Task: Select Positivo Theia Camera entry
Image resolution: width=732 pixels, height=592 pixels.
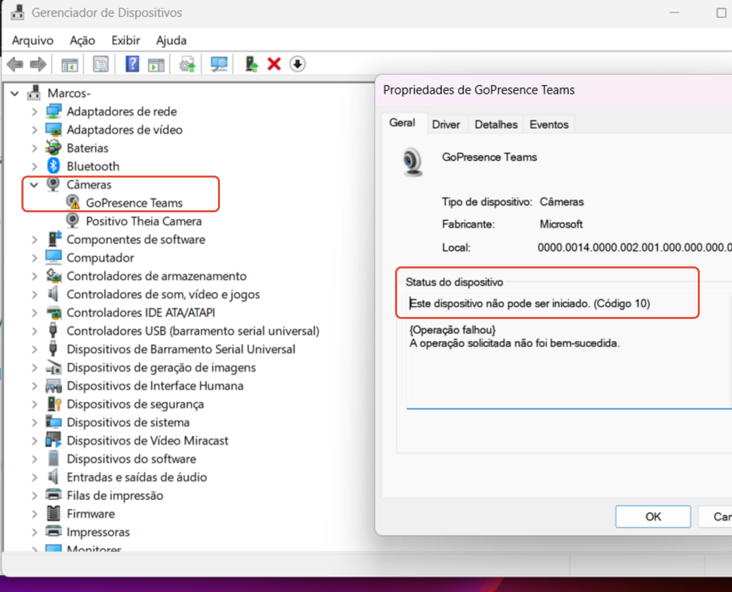Action: [144, 221]
